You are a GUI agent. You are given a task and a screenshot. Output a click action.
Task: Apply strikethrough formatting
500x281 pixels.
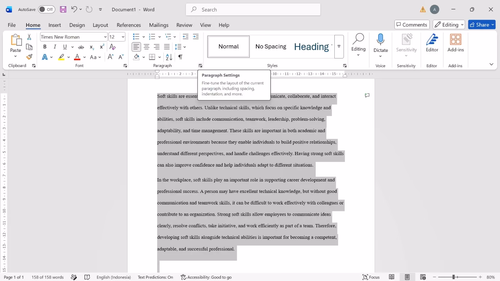[81, 47]
